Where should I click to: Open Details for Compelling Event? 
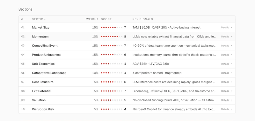coord(226,46)
